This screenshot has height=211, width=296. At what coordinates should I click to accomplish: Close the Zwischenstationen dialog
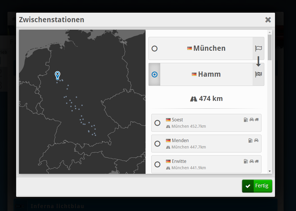[x=268, y=20]
